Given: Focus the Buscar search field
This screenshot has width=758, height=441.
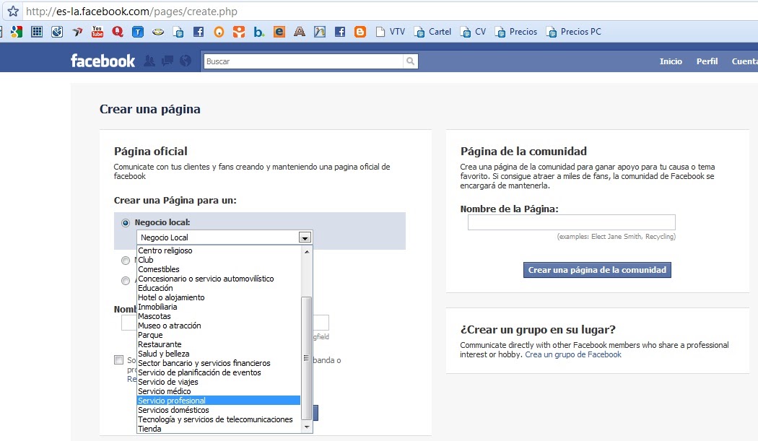Looking at the screenshot, I should pyautogui.click(x=304, y=61).
